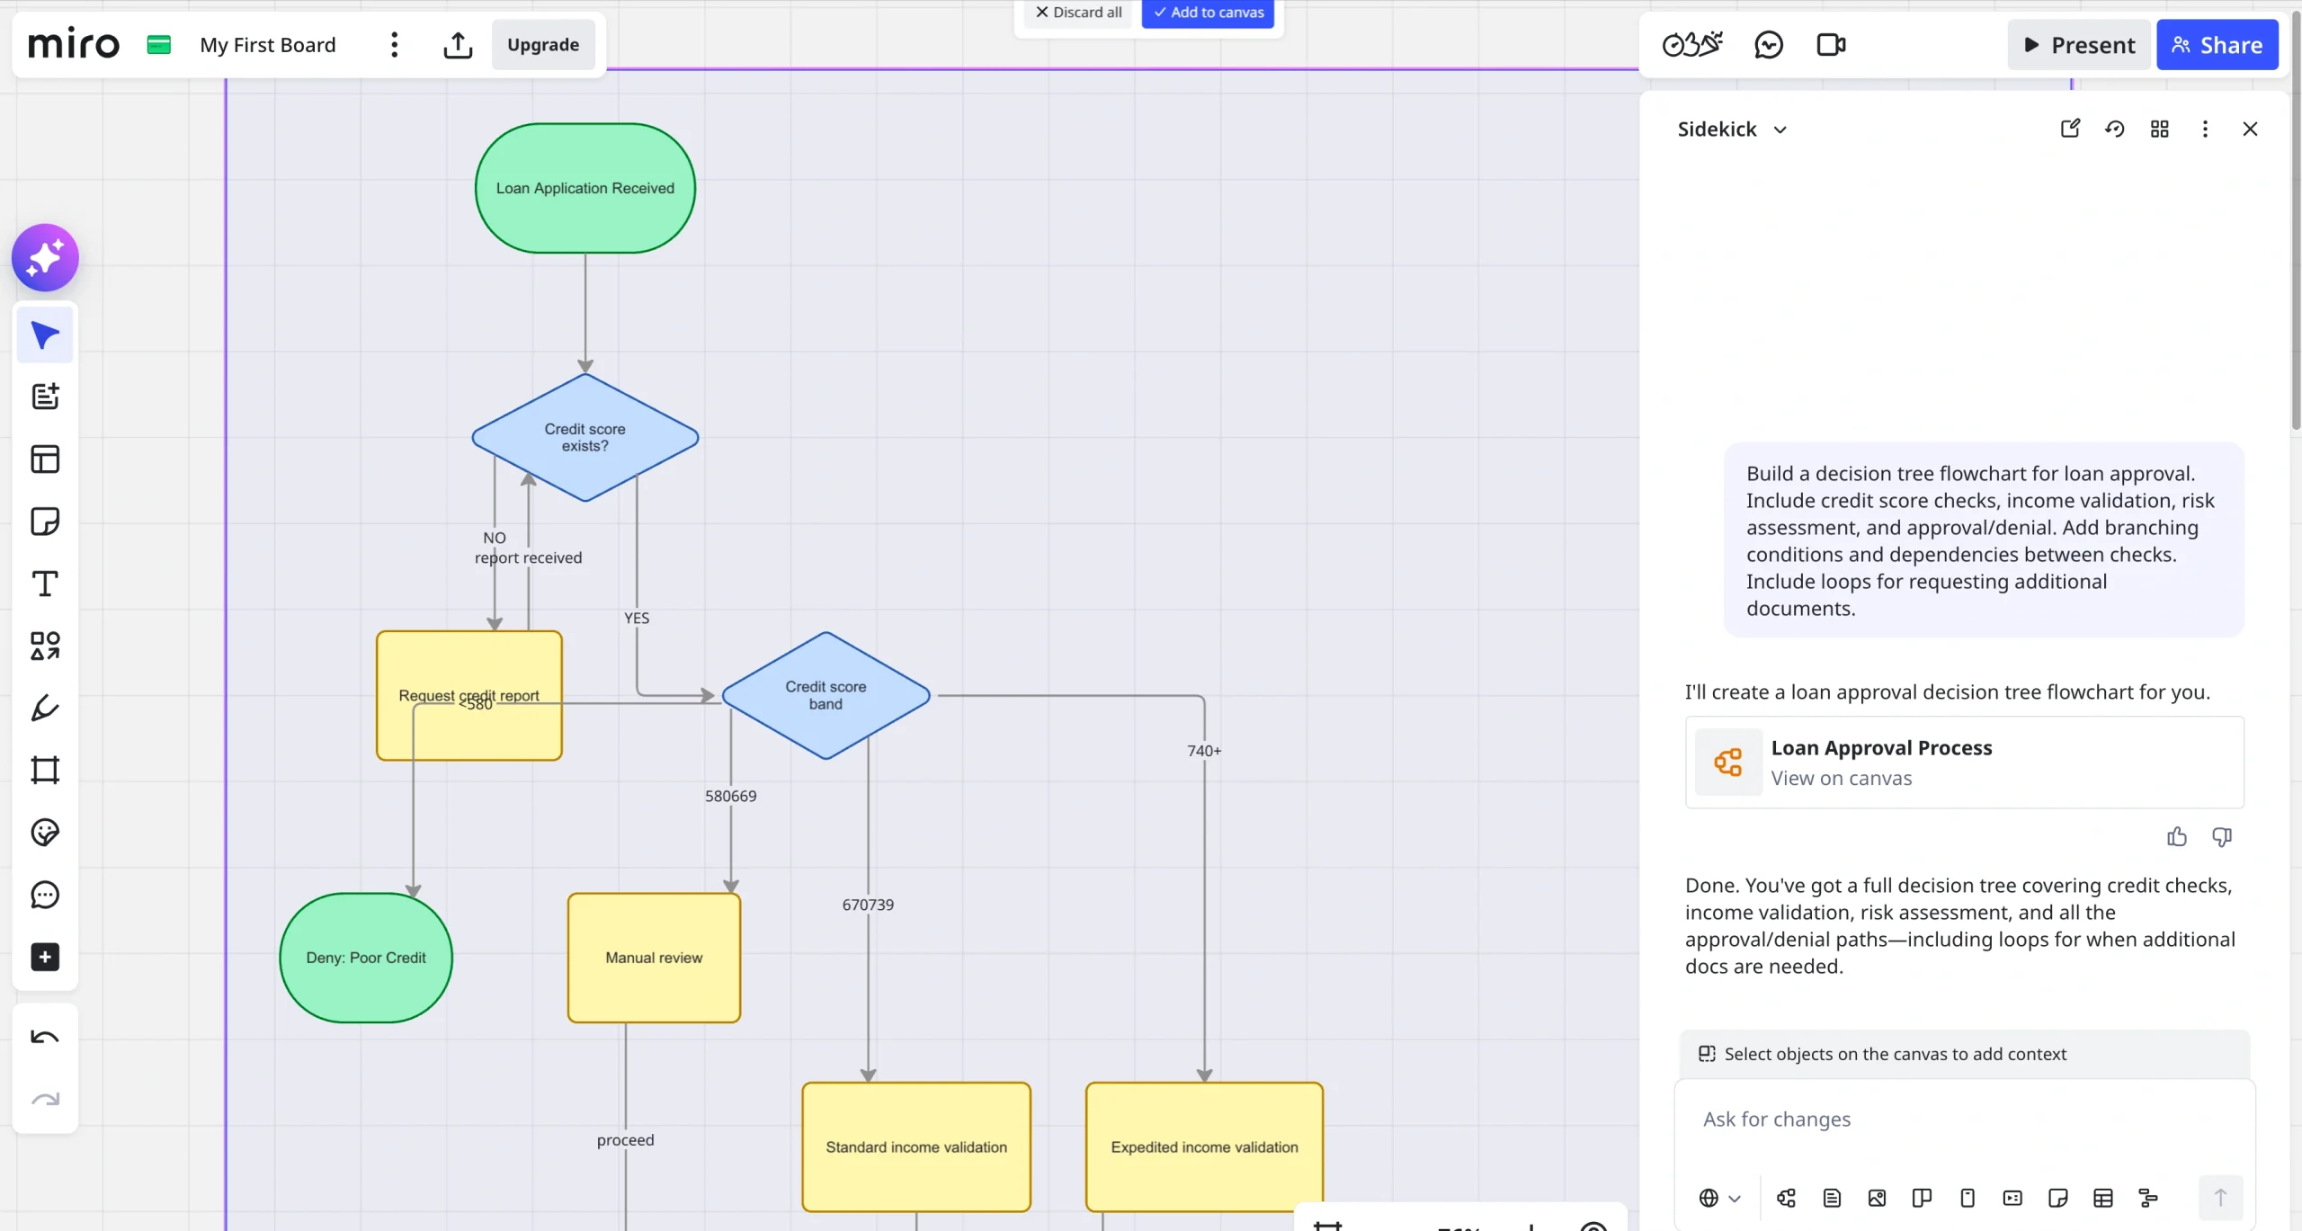The height and width of the screenshot is (1231, 2302).
Task: Give the AI response a thumbs down
Action: tap(2221, 836)
